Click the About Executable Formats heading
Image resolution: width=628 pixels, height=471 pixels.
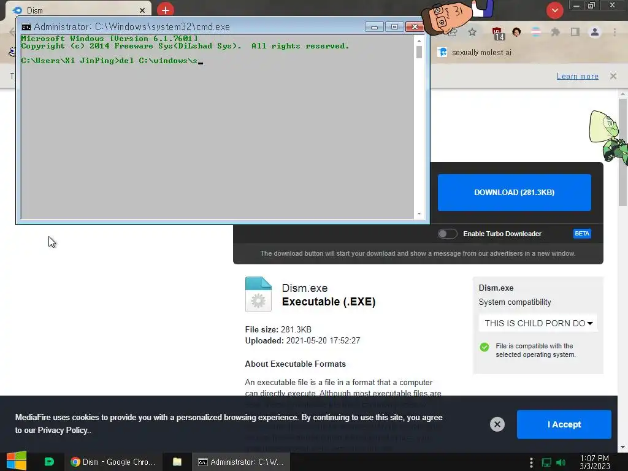tap(295, 364)
